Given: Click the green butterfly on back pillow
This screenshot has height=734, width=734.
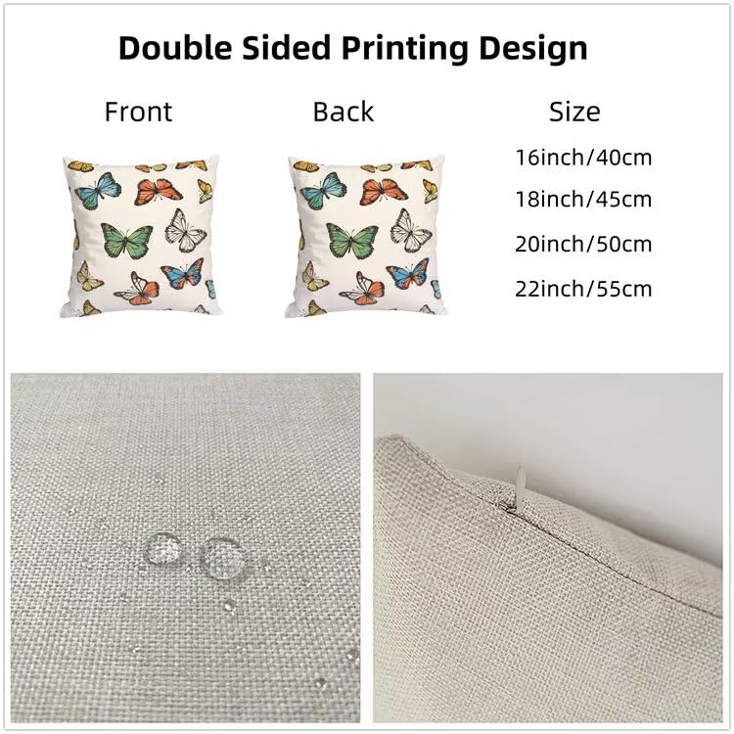Looking at the screenshot, I should tap(352, 241).
